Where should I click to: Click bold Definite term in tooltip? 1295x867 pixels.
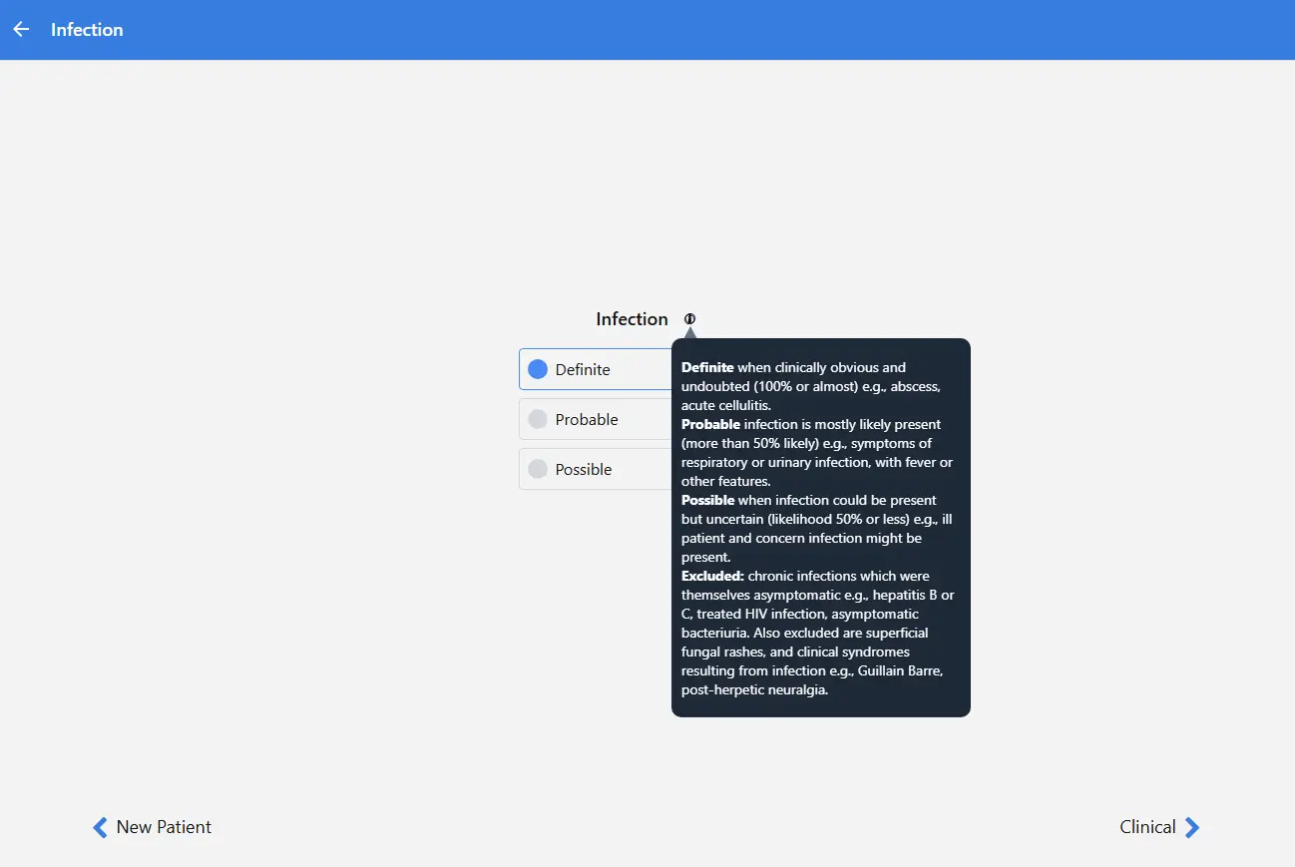click(707, 367)
